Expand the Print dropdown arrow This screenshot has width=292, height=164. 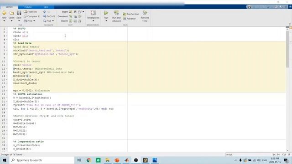34,21
